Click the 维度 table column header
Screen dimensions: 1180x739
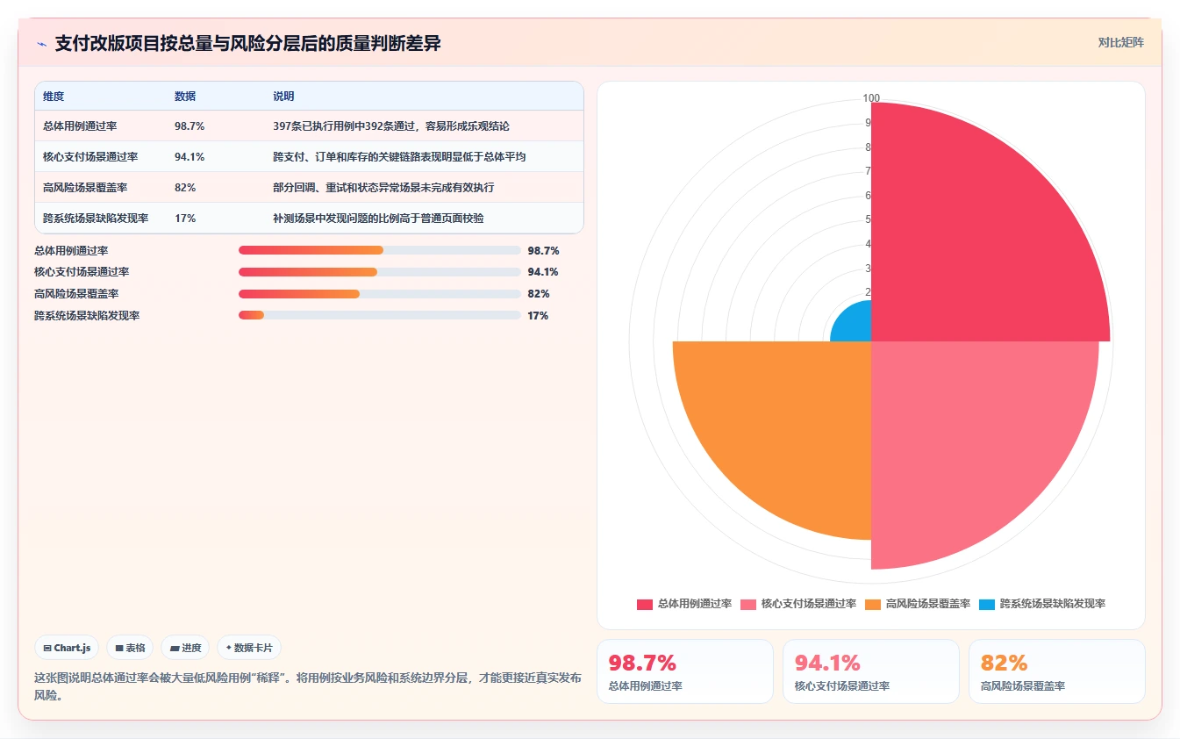[54, 96]
